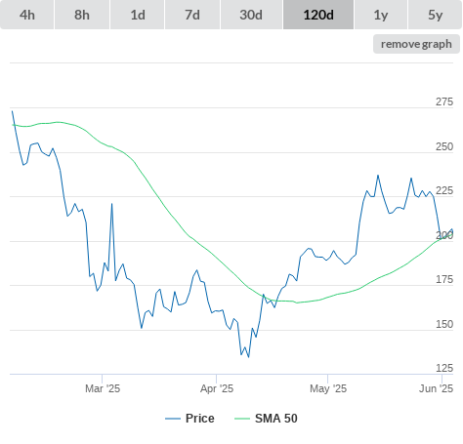Click the Jun '25 axis label
Image resolution: width=463 pixels, height=444 pixels.
436,388
